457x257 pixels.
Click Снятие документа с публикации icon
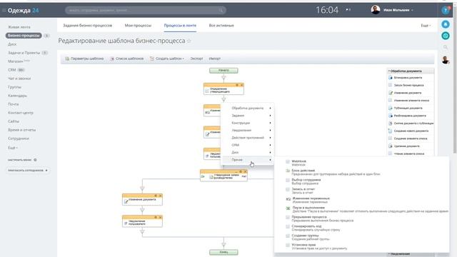point(391,124)
